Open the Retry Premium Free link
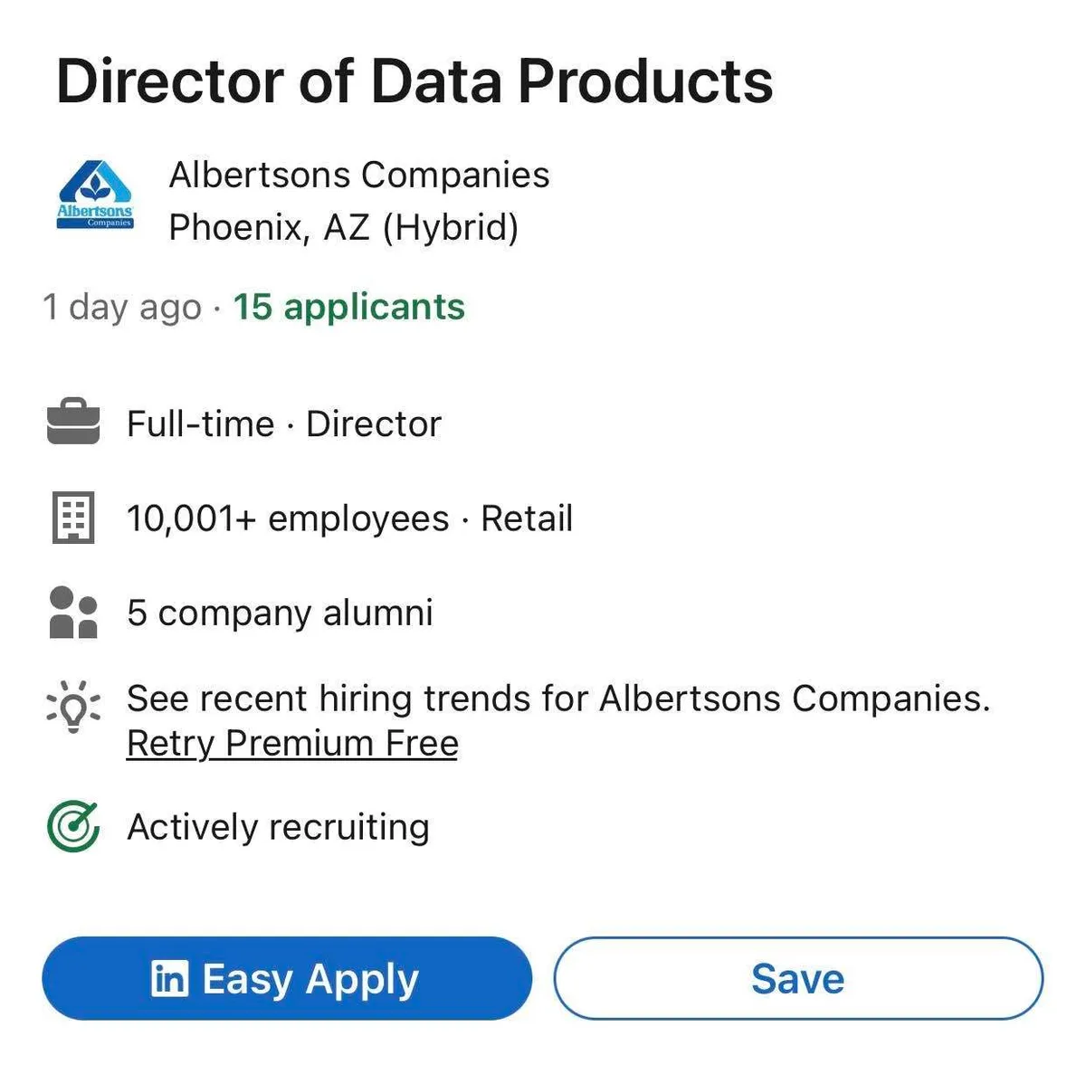Viewport: 1086px width, 1065px height. [292, 744]
